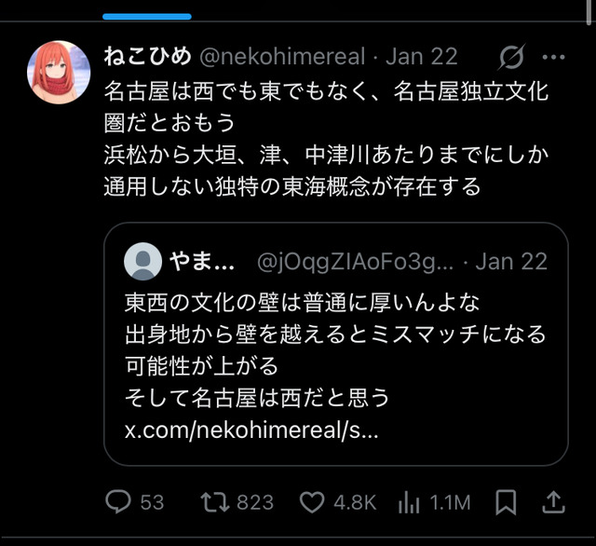This screenshot has height=546, width=596.
Task: Open the quoted tweet's default avatar
Action: tap(142, 261)
